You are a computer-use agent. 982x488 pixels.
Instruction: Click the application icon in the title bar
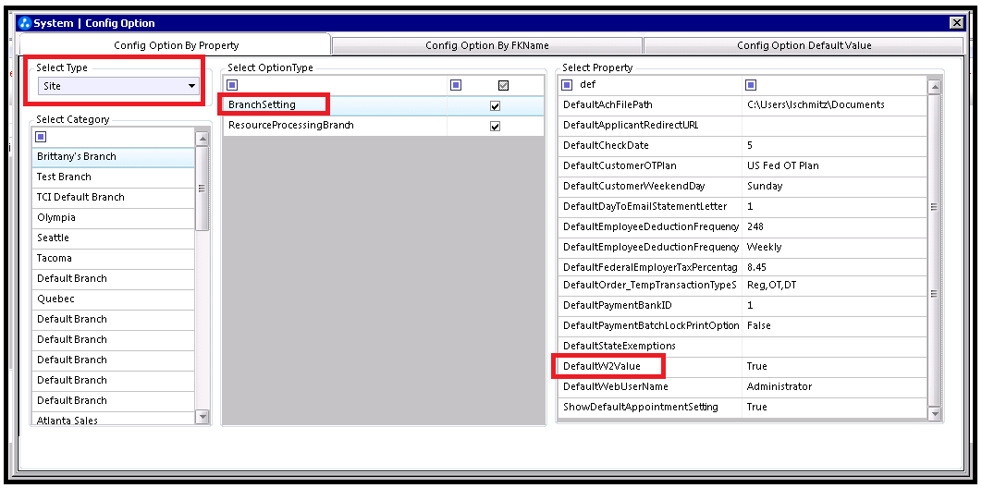pos(25,23)
